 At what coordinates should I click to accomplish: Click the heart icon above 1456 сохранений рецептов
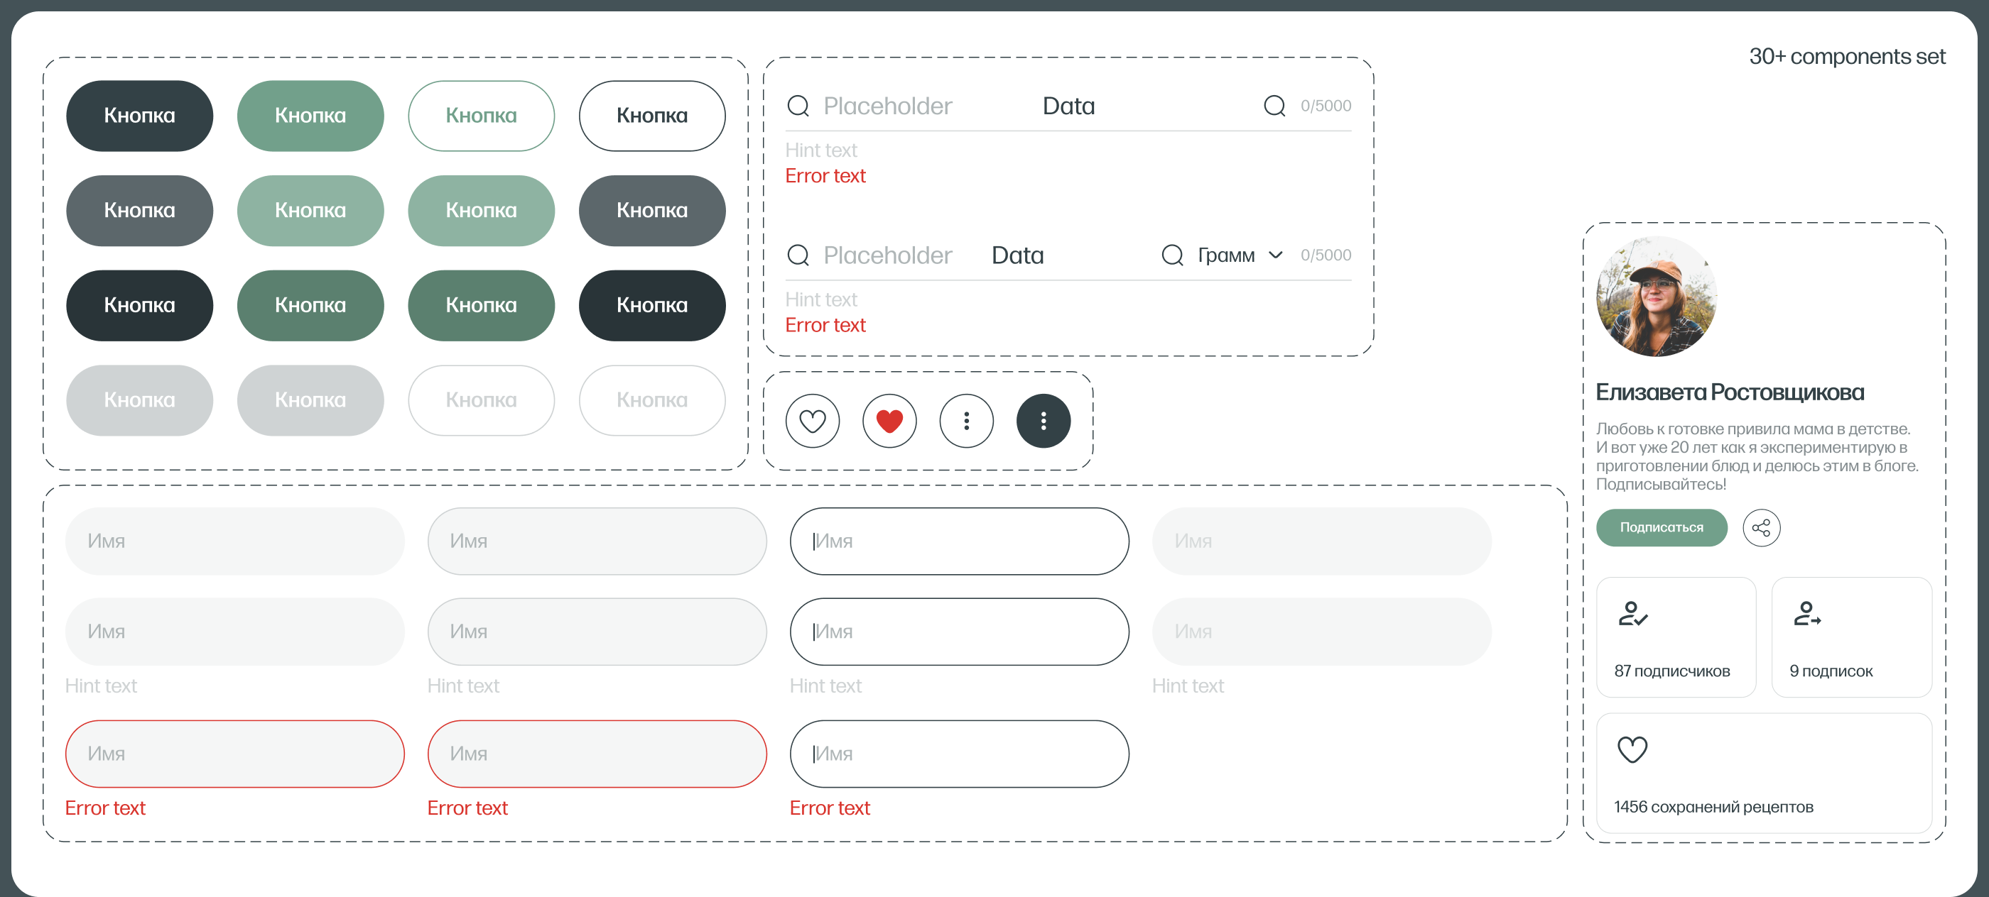(1632, 749)
